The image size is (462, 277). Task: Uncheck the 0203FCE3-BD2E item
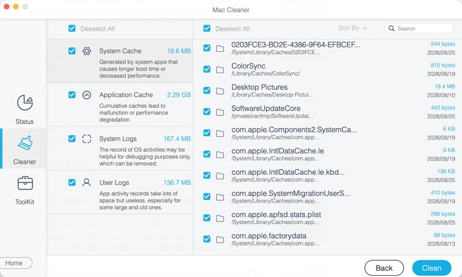click(x=207, y=48)
